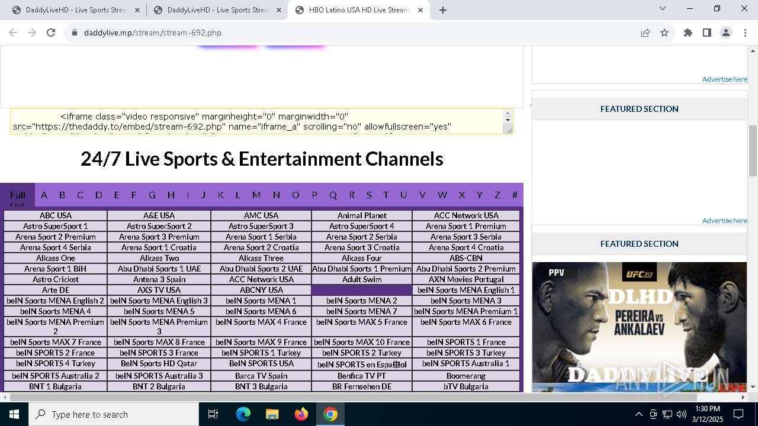Open the Extensions puzzle icon

click(x=688, y=33)
